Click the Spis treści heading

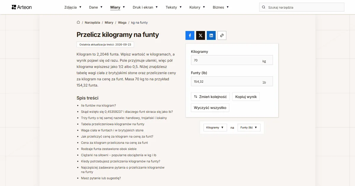point(88,98)
